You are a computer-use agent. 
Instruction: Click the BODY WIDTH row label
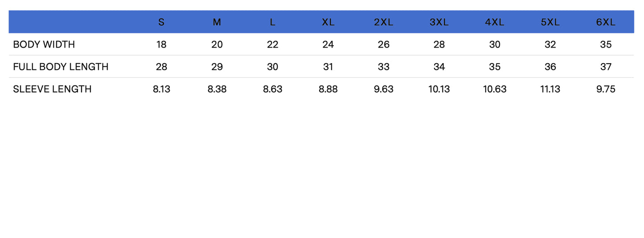(x=44, y=44)
